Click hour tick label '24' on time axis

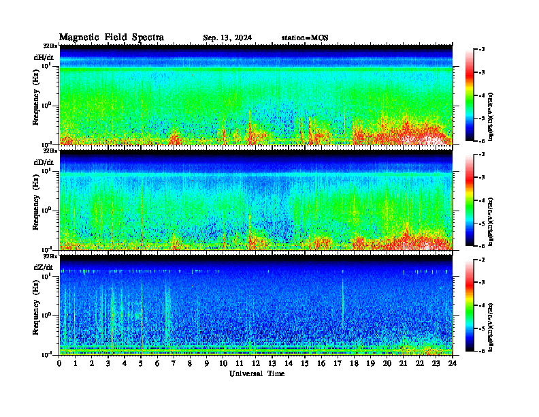click(x=452, y=363)
